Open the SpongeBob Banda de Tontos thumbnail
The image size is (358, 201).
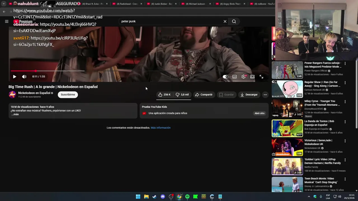pos(287,128)
